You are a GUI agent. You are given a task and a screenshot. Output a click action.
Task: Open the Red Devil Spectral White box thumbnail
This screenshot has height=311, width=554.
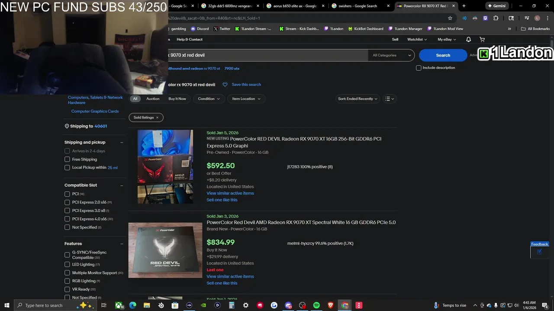point(165,250)
